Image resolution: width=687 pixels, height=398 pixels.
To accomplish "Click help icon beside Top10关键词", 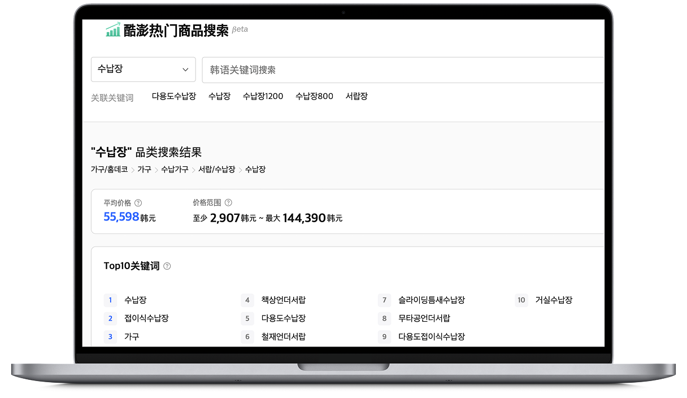I will click(167, 266).
